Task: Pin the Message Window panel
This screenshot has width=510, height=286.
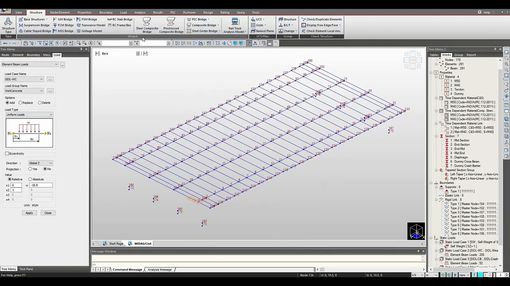Action: (x=418, y=251)
